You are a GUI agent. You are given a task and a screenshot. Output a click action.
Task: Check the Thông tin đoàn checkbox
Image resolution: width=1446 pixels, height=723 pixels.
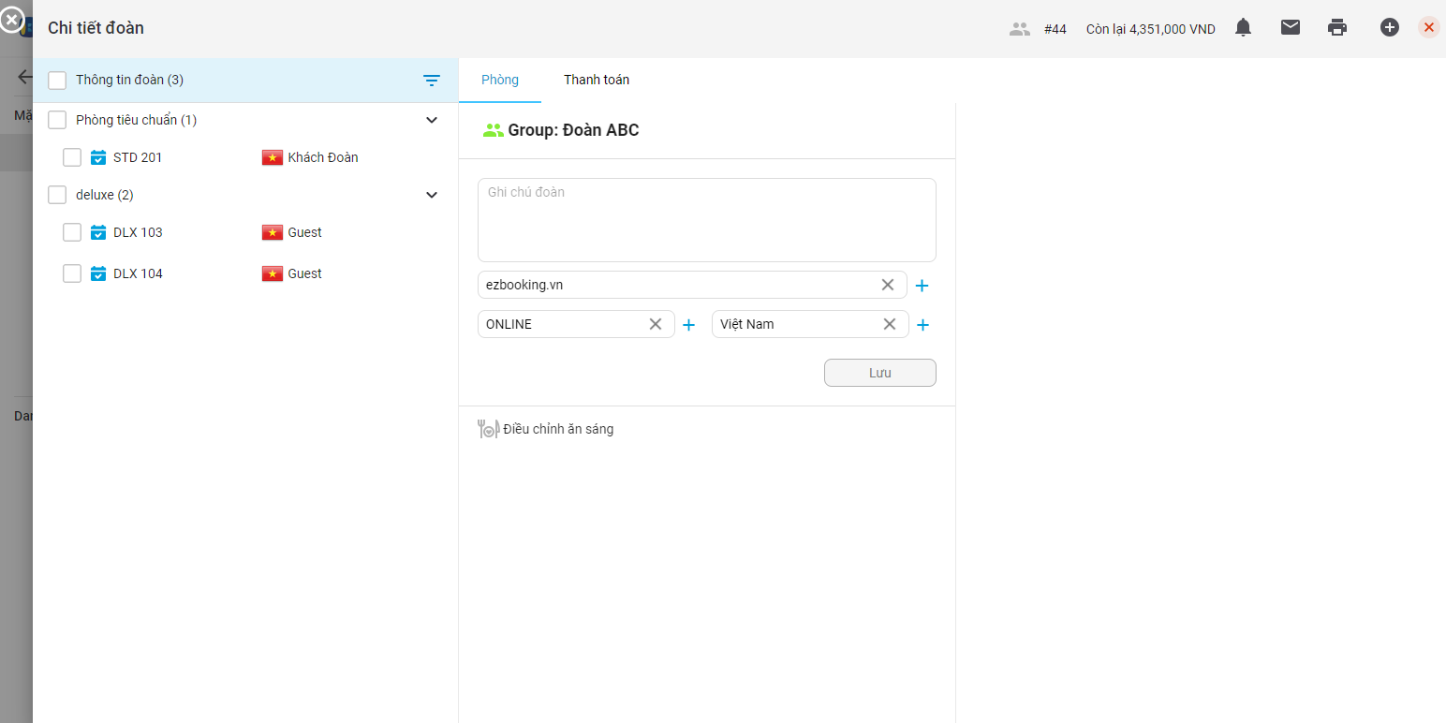(x=57, y=81)
